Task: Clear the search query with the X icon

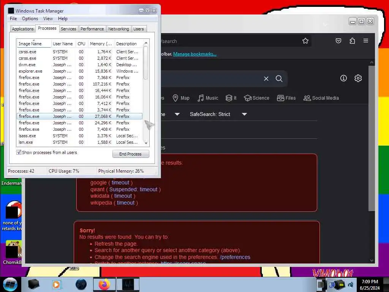Action: (266, 79)
